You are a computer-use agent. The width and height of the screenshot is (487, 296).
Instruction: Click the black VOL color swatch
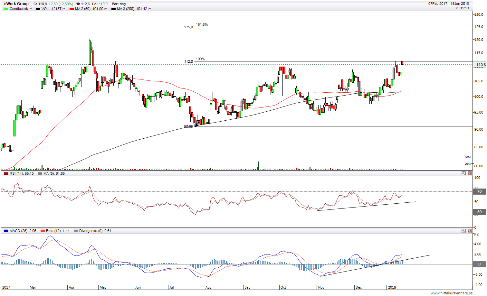38,9
